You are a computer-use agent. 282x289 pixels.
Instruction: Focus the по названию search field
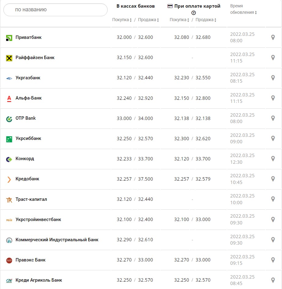click(55, 10)
